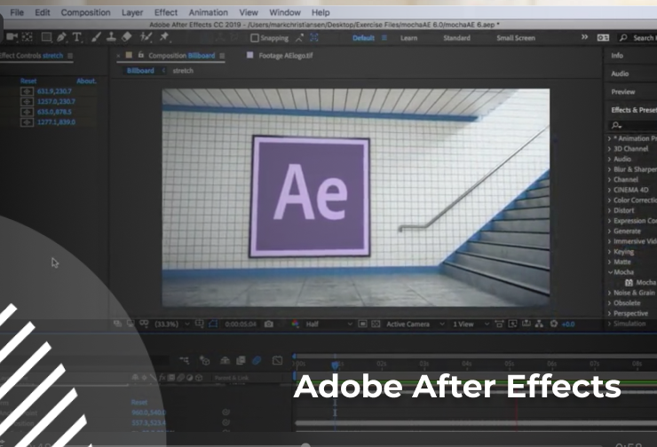Enable the Snapping checkbox
The height and width of the screenshot is (447, 657).
pyautogui.click(x=256, y=38)
